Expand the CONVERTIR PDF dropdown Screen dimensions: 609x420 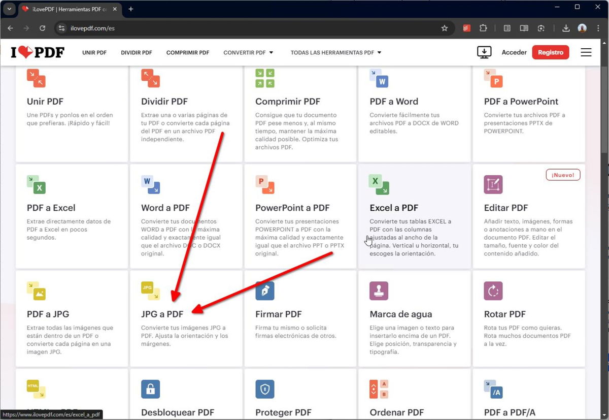click(248, 52)
